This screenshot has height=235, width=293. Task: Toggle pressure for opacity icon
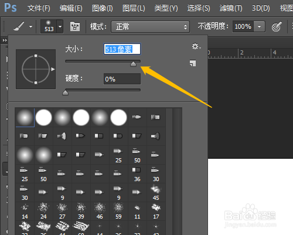click(277, 26)
